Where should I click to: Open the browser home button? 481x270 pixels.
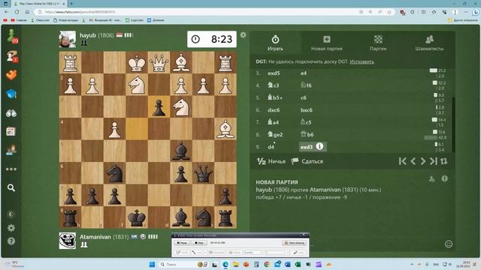pos(27,12)
